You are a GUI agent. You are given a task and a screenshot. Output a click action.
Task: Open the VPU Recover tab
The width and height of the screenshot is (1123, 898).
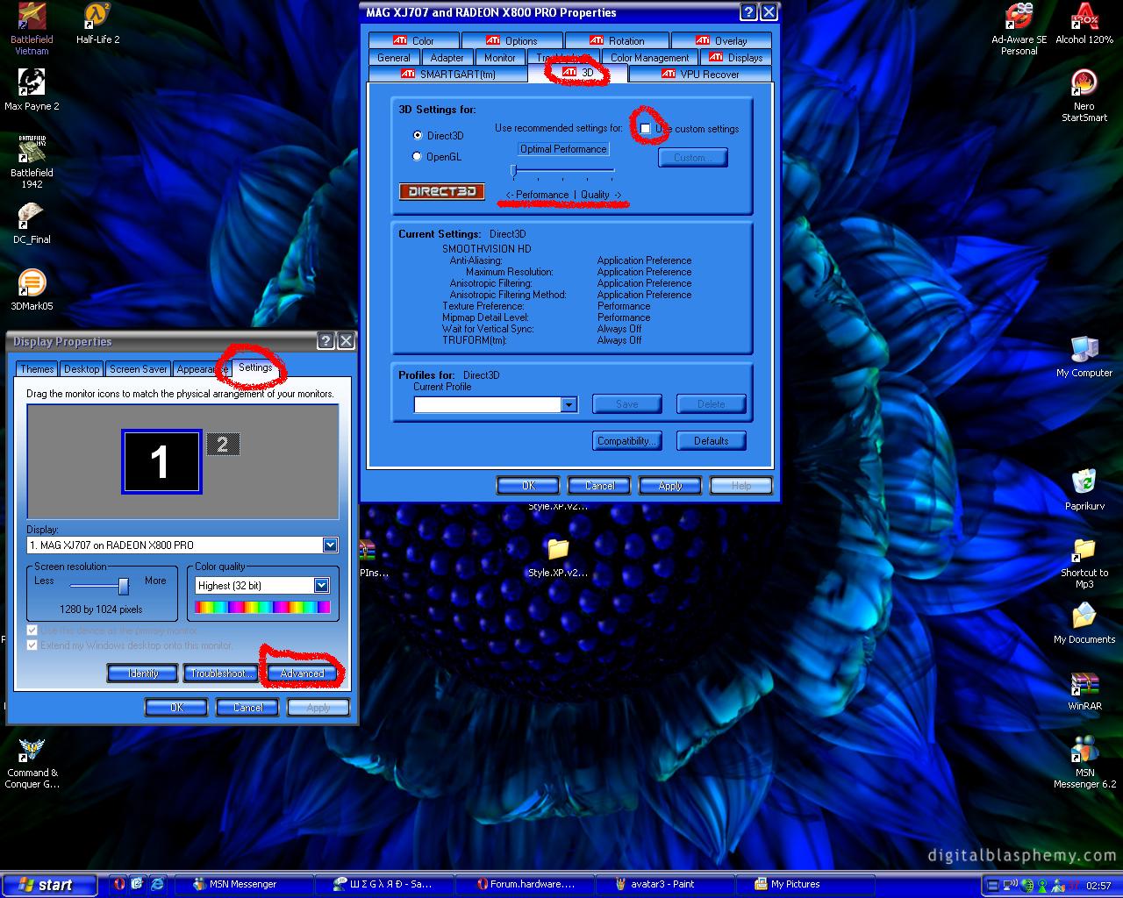[700, 74]
